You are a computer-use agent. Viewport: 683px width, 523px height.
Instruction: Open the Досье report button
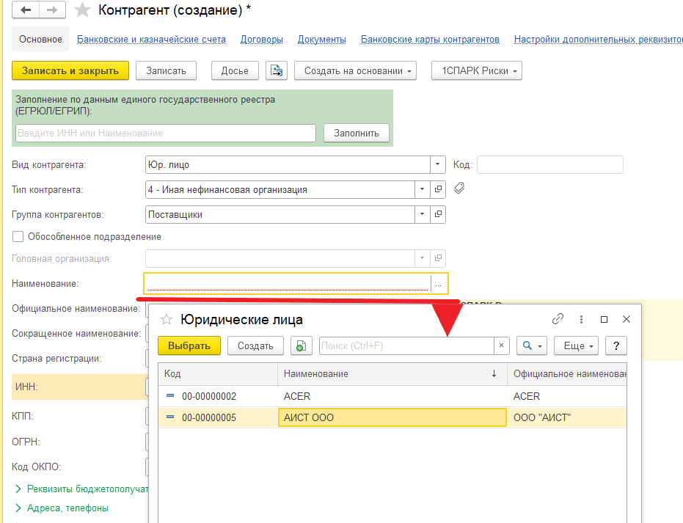[x=235, y=70]
